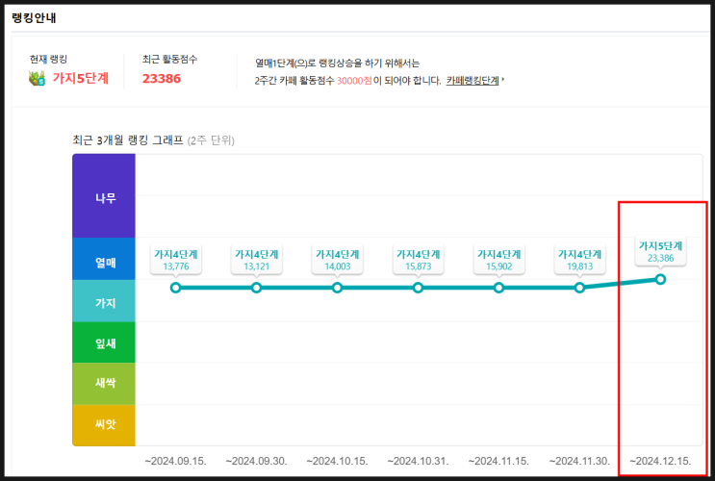Click the recent activity score 23386
Viewport: 715px width, 481px height.
click(x=162, y=79)
